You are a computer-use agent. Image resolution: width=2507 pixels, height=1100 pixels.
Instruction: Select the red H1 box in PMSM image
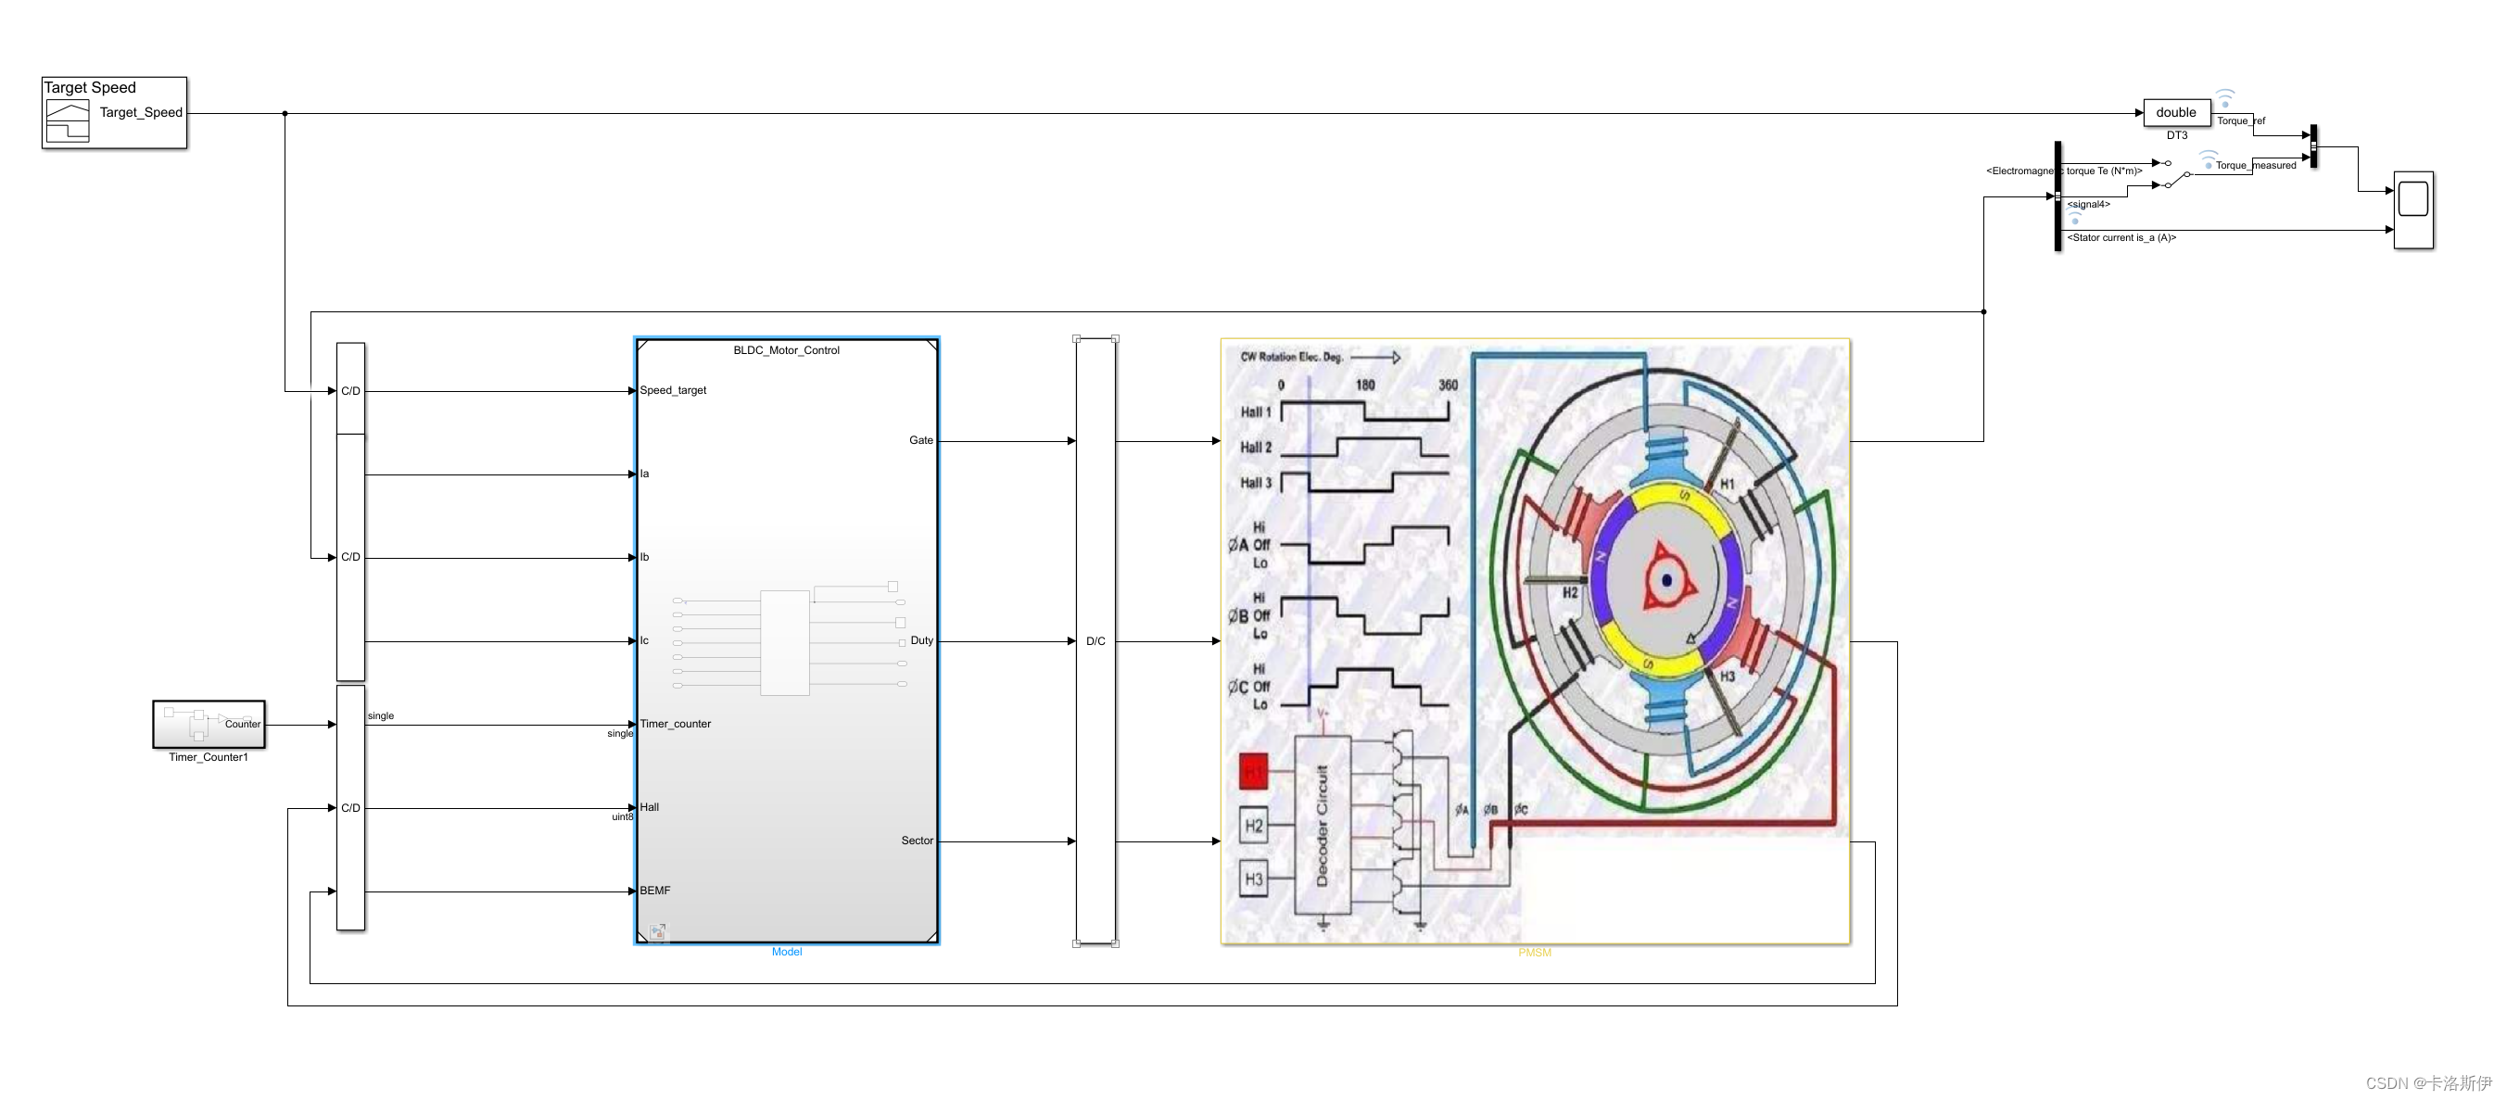[x=1253, y=771]
